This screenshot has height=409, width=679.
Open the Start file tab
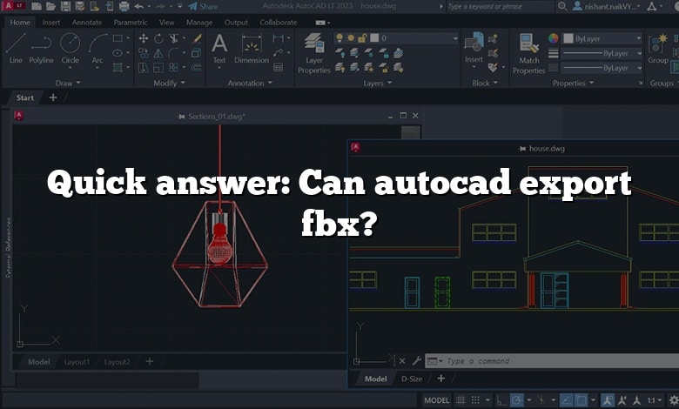tap(24, 97)
